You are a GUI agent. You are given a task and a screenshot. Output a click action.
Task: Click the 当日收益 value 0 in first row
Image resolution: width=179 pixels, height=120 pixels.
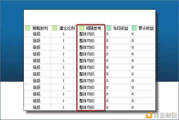click(x=107, y=34)
